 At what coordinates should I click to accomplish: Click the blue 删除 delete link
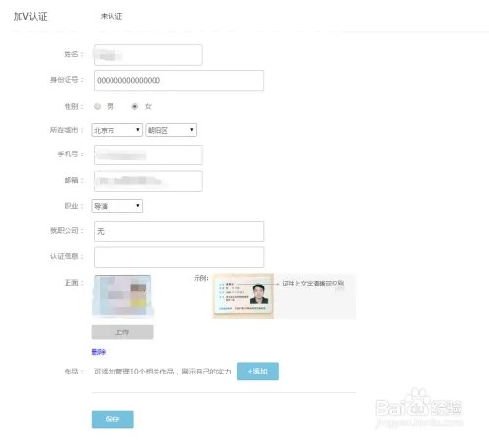(x=99, y=352)
